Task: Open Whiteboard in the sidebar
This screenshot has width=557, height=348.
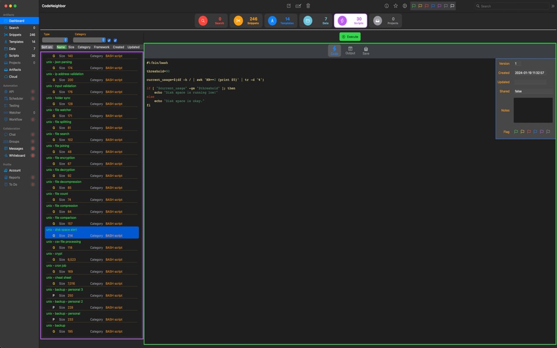Action: (x=17, y=155)
